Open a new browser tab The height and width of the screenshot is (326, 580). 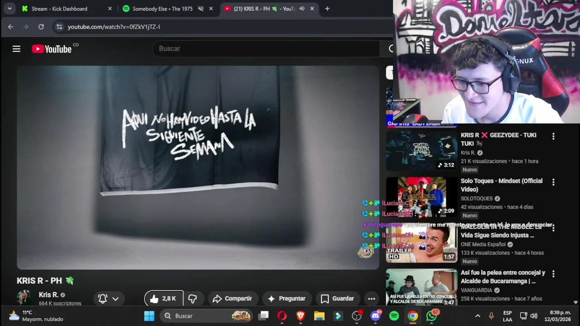pos(327,9)
